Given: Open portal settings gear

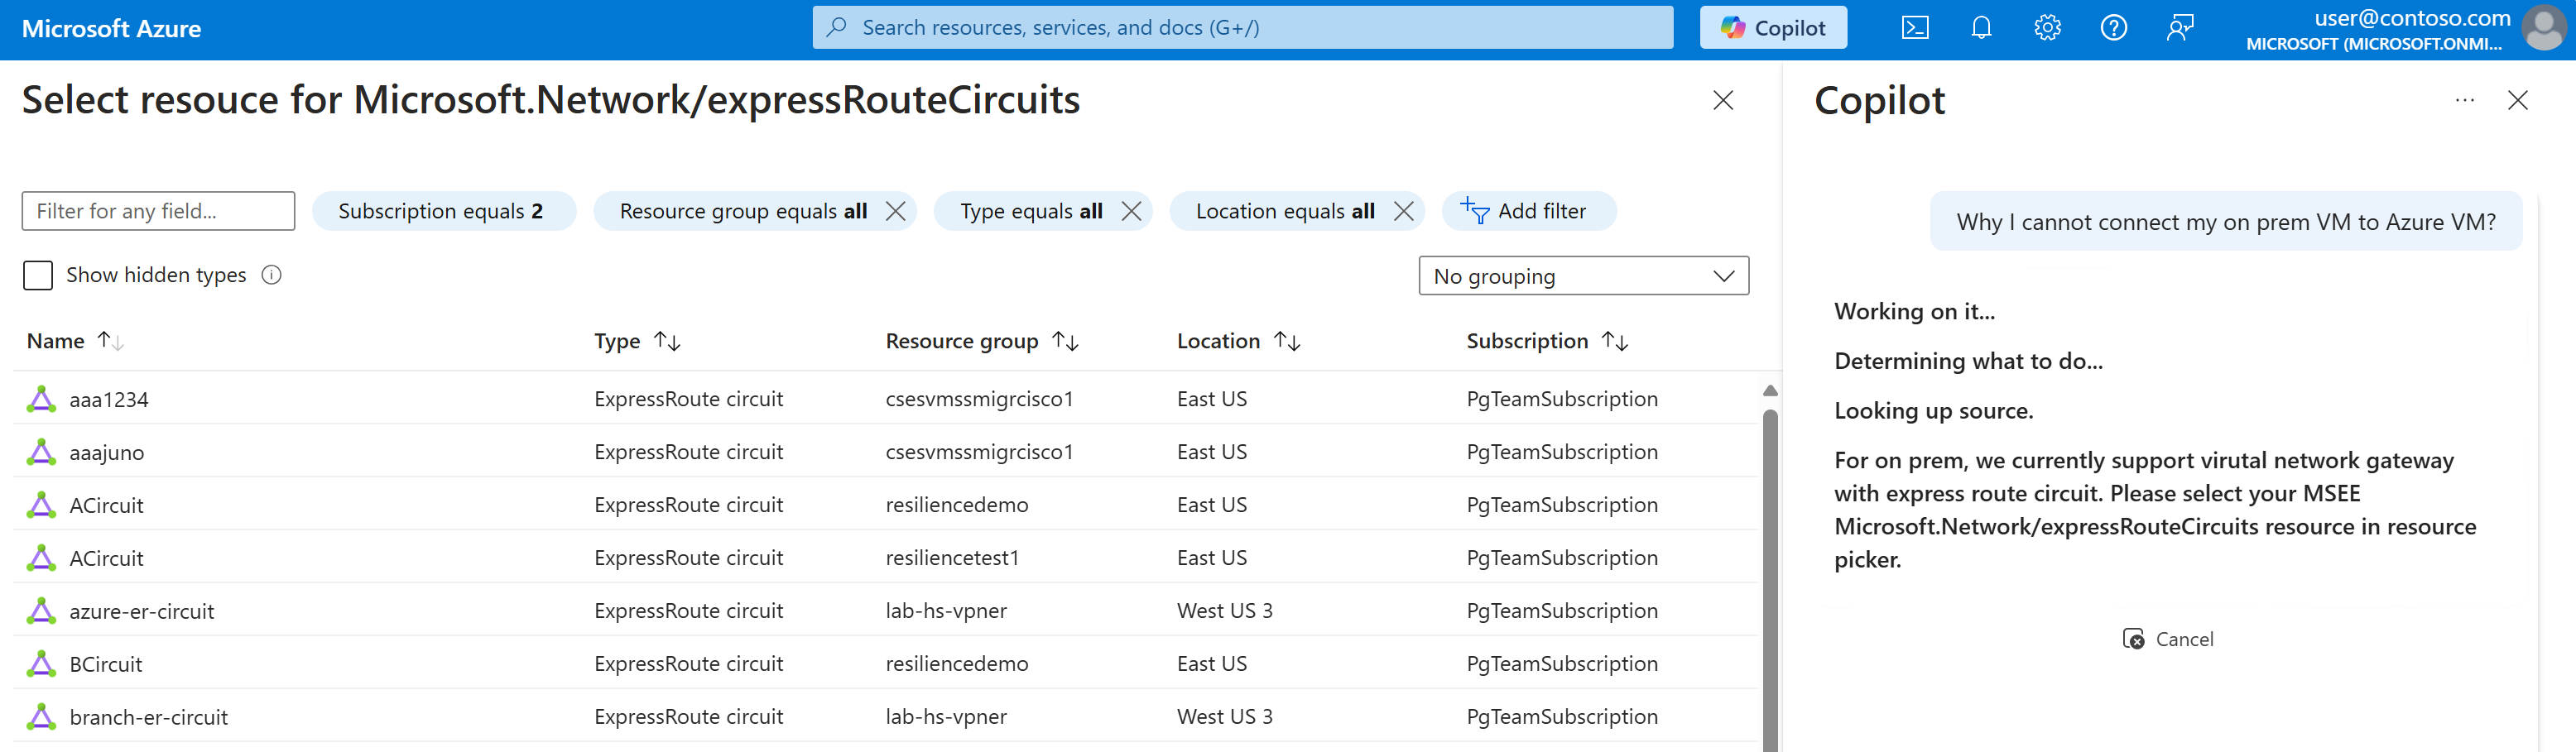Looking at the screenshot, I should [2047, 28].
